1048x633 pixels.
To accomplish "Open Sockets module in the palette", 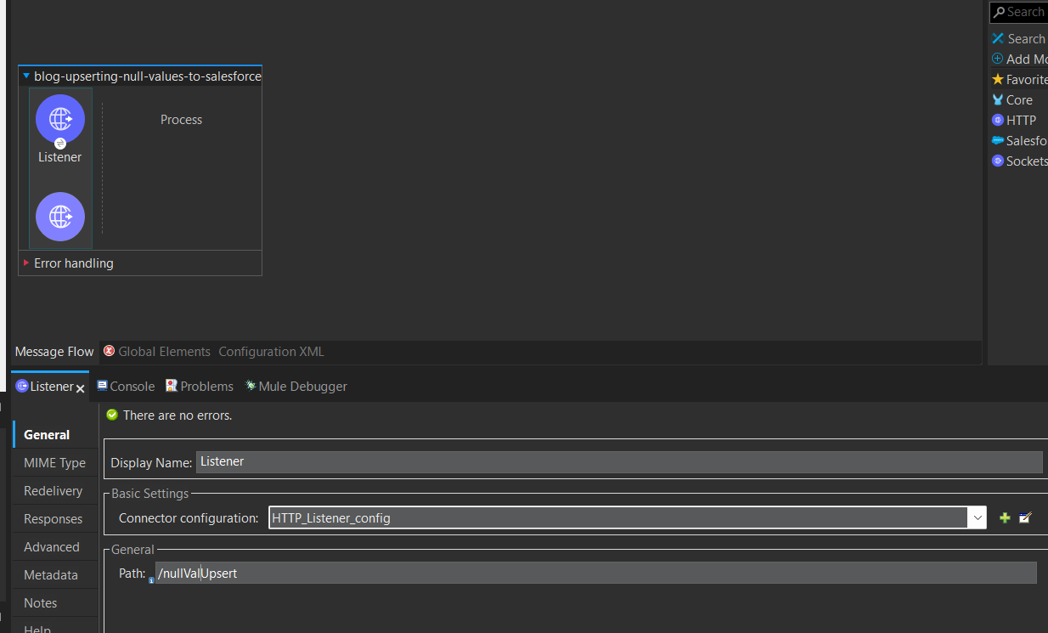I will coord(1025,161).
